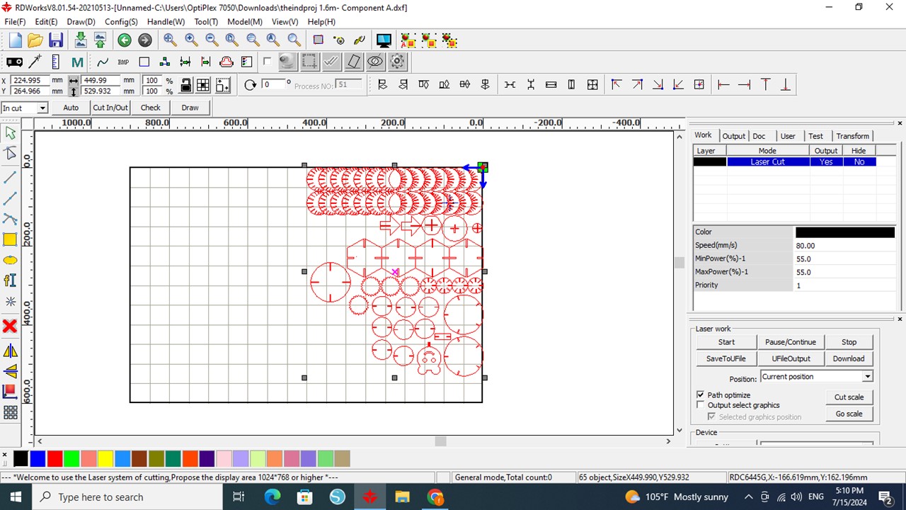Click the red X Delete tool
The width and height of the screenshot is (906, 510).
10,326
